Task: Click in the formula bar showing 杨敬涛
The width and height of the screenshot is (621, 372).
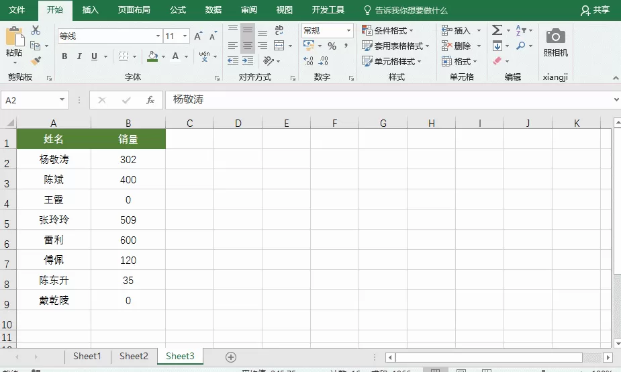Action: point(390,99)
